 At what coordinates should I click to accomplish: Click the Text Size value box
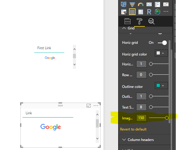tap(141, 107)
